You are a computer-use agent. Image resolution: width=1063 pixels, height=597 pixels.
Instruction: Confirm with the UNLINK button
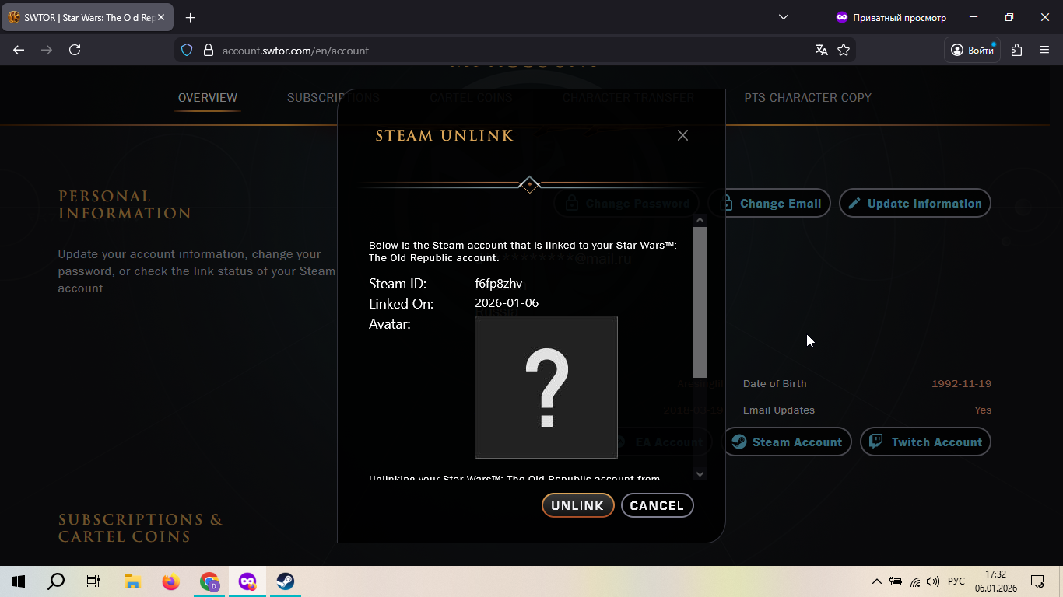[x=577, y=505]
